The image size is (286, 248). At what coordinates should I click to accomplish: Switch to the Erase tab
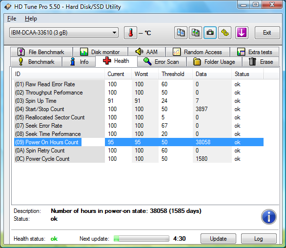(x=261, y=62)
